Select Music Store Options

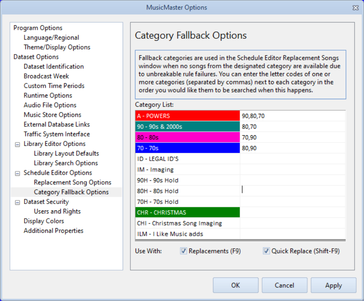point(52,115)
